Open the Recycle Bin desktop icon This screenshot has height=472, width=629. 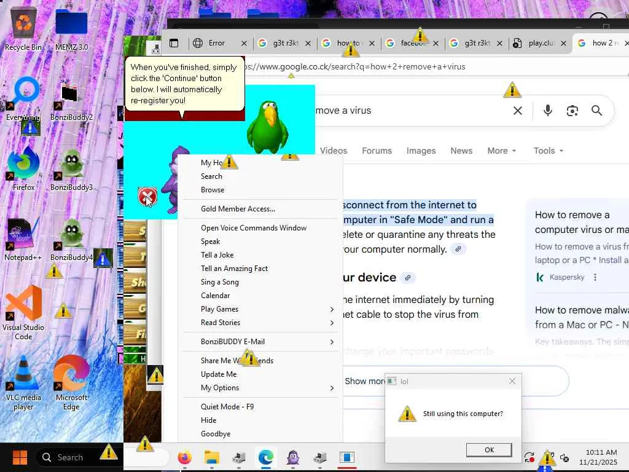click(x=23, y=29)
